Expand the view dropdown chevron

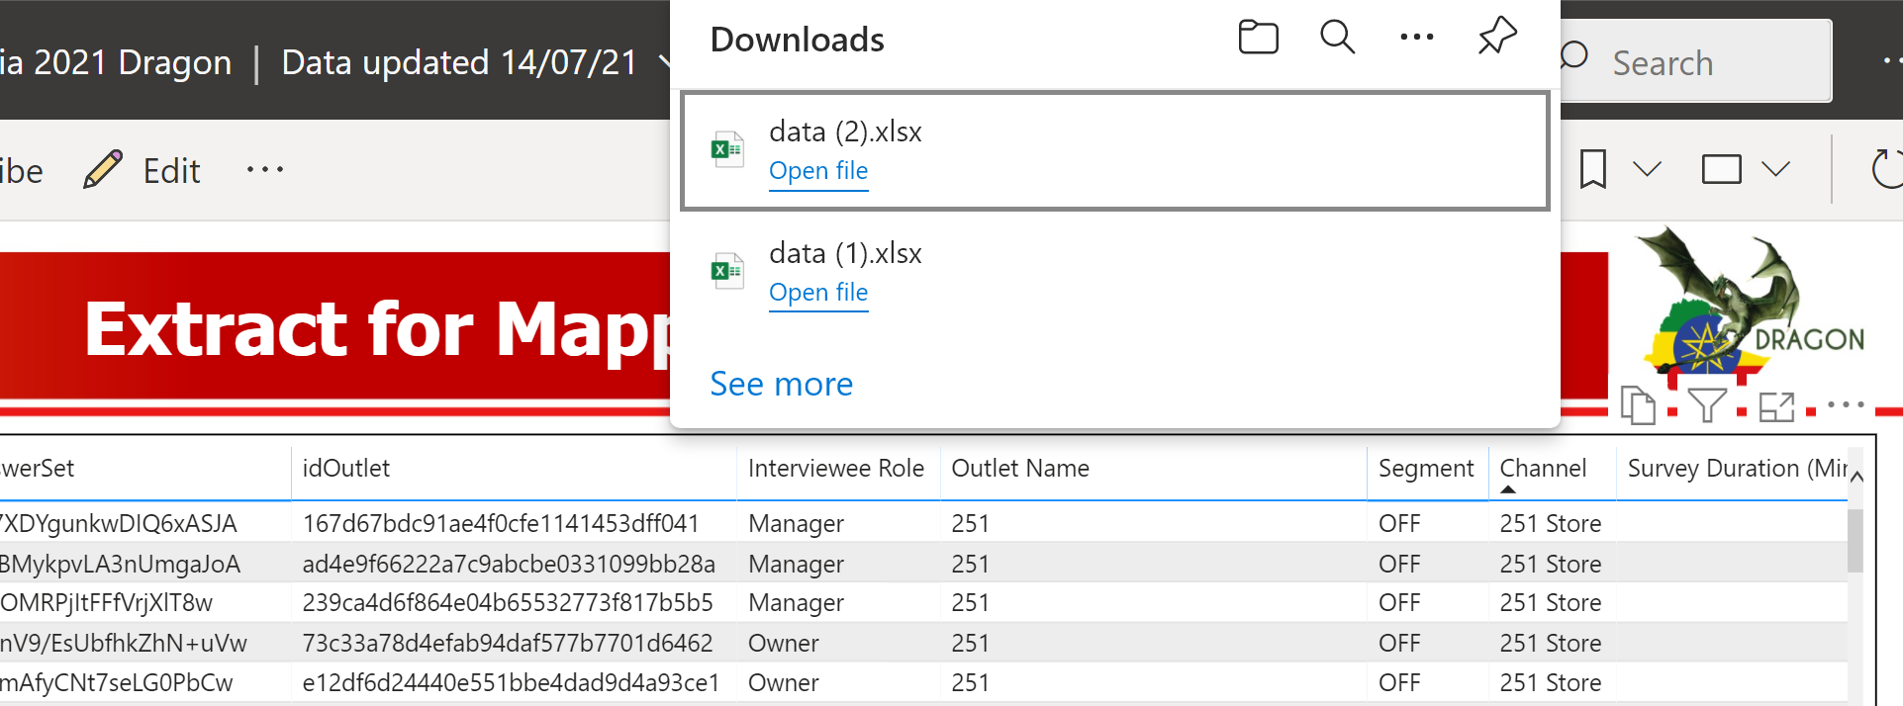[1776, 169]
